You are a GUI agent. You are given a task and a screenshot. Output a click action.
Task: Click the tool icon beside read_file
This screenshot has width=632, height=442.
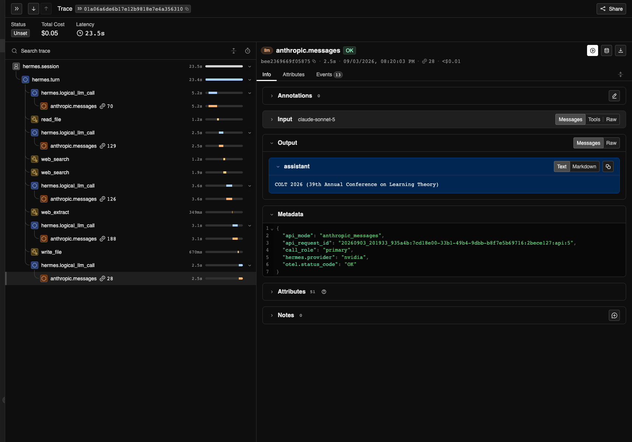point(35,119)
